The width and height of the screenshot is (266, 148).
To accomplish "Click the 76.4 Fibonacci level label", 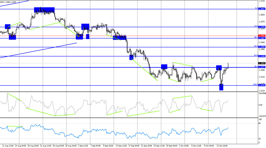I will (x=256, y=66).
